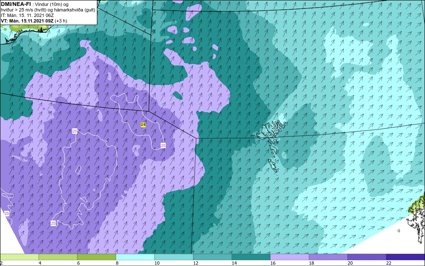Select the medium purple 18–20 legend swatch
The image size is (425, 266).
coord(328,257)
